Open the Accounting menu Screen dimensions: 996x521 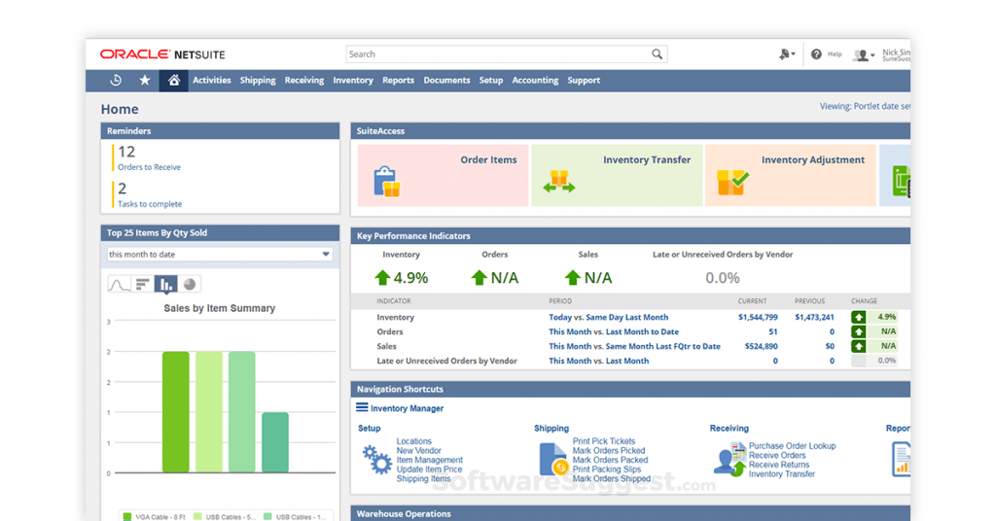pyautogui.click(x=535, y=81)
